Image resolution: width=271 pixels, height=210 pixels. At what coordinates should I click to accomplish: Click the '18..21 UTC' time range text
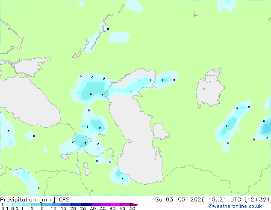[225, 200]
